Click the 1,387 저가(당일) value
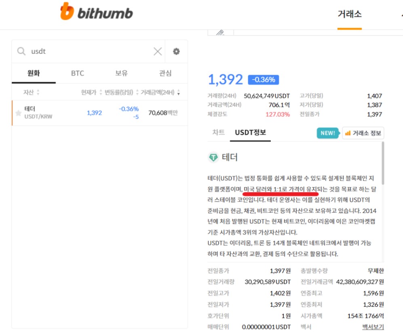 374,105
